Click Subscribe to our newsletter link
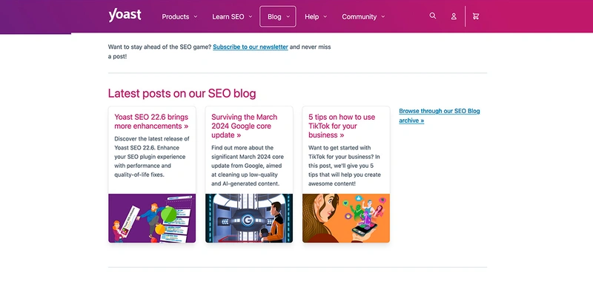Image resolution: width=593 pixels, height=301 pixels. point(250,47)
